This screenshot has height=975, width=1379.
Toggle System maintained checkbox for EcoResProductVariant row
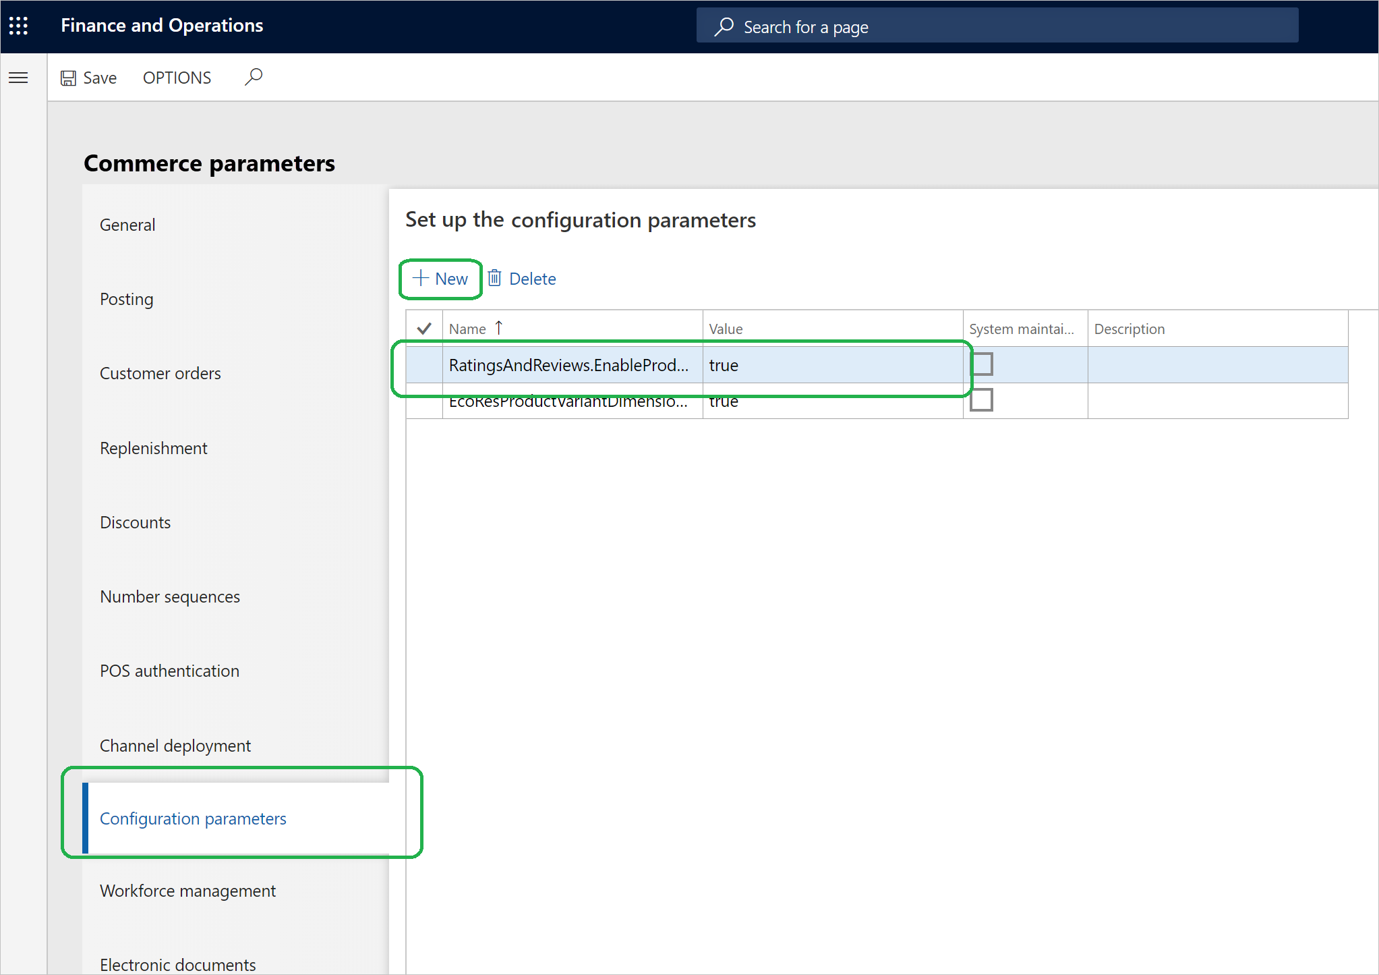[x=980, y=400]
